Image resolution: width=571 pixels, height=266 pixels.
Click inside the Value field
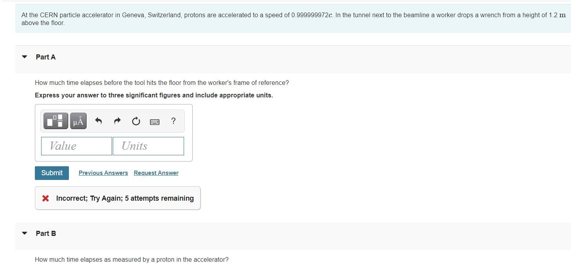click(x=76, y=146)
